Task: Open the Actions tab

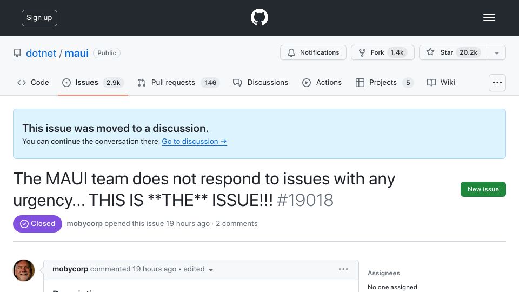Action: click(322, 82)
